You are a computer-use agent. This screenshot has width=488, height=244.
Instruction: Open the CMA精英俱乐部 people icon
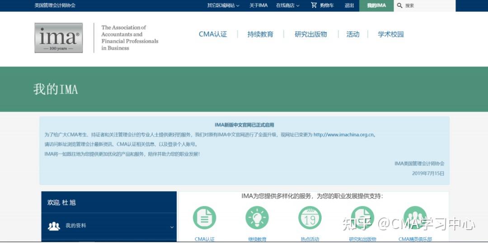415,217
